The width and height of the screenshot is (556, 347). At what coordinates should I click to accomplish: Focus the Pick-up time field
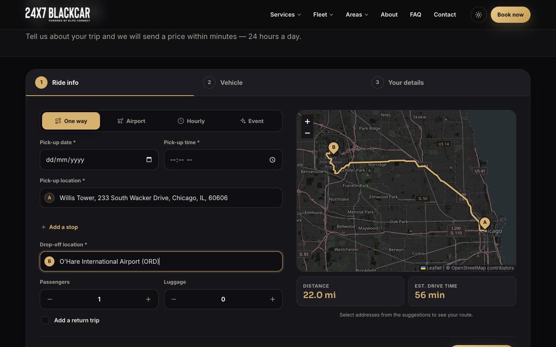[223, 160]
